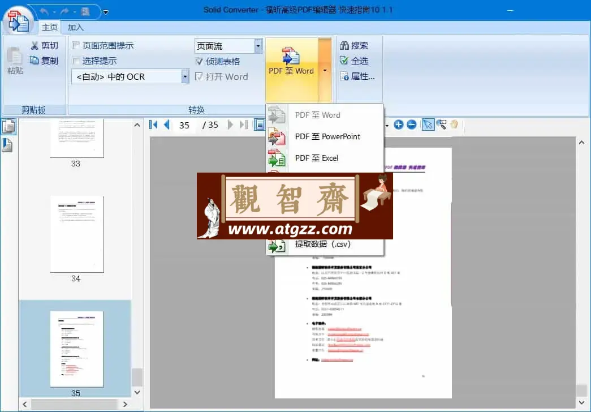Minimize the Solid Converter window
This screenshot has width=591, height=412.
click(x=510, y=11)
